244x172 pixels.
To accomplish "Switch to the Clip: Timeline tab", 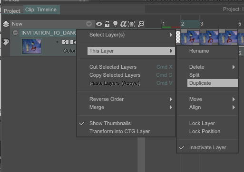I will point(41,9).
